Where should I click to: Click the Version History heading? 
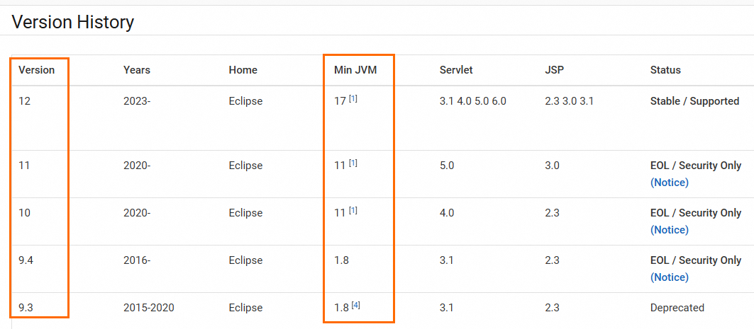point(73,22)
